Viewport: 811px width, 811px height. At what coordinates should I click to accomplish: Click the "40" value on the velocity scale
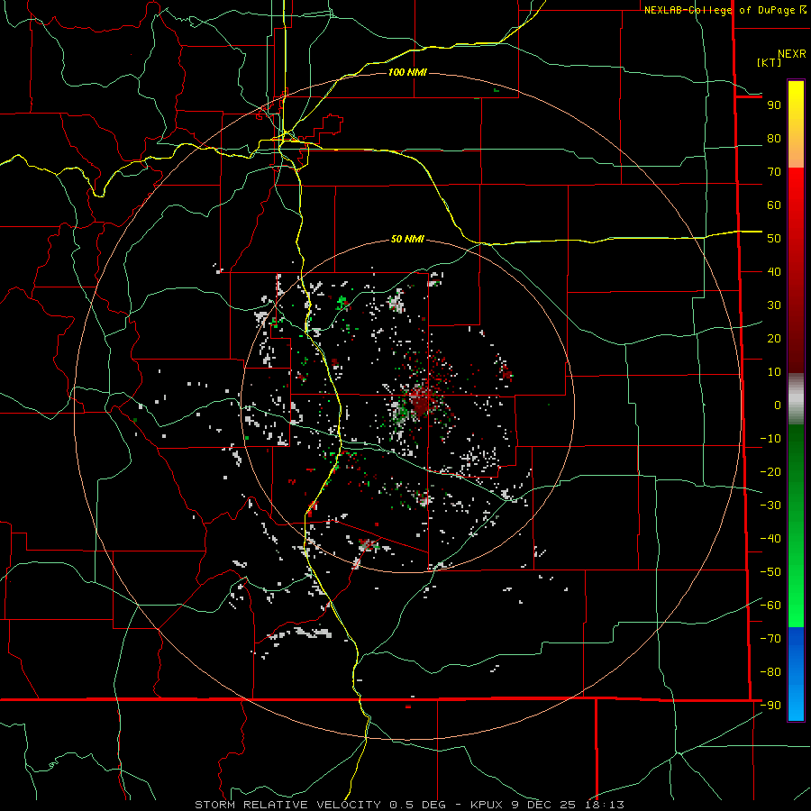[774, 272]
